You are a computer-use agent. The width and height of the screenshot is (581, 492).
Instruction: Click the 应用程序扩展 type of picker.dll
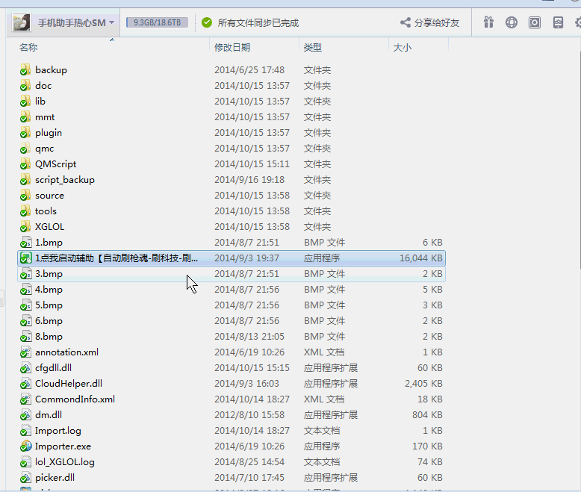(x=331, y=478)
